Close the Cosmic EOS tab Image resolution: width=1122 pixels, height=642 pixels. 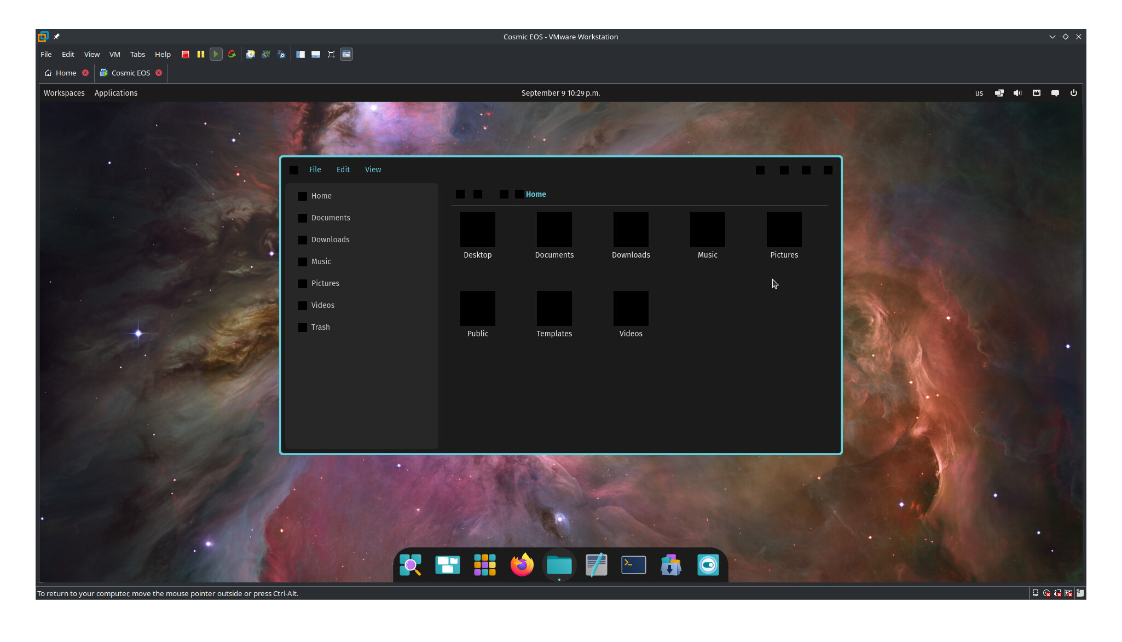coord(159,73)
